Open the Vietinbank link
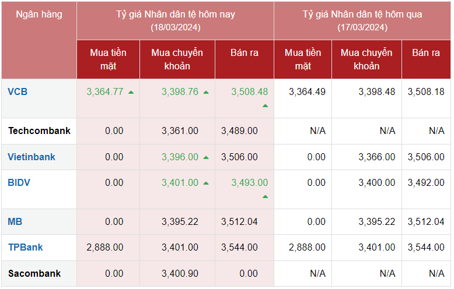This screenshot has width=454, height=289. (32, 157)
